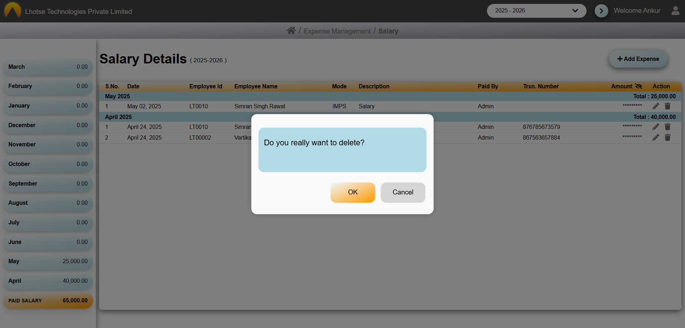Click transaction number 867563657884
The image size is (685, 328).
pos(541,137)
